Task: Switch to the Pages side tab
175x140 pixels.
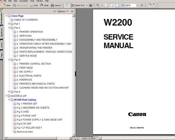Action: click(x=1, y=55)
